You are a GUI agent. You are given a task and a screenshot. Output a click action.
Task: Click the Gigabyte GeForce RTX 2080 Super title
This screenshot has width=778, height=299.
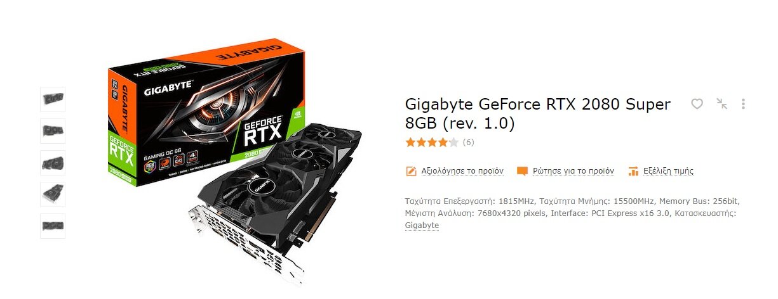pos(537,113)
